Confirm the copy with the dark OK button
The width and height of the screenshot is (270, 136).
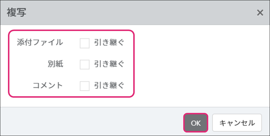pos(196,123)
